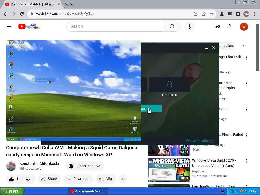
Task: Click the Share button under the video
Action: pos(49,179)
